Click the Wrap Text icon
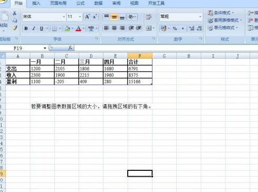This screenshot has width=258, height=192. tap(149, 17)
